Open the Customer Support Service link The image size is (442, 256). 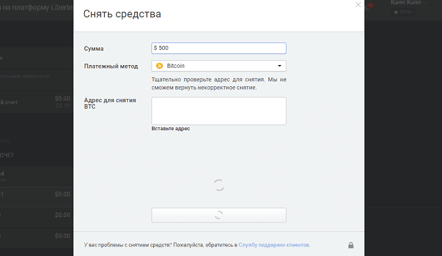click(x=274, y=245)
